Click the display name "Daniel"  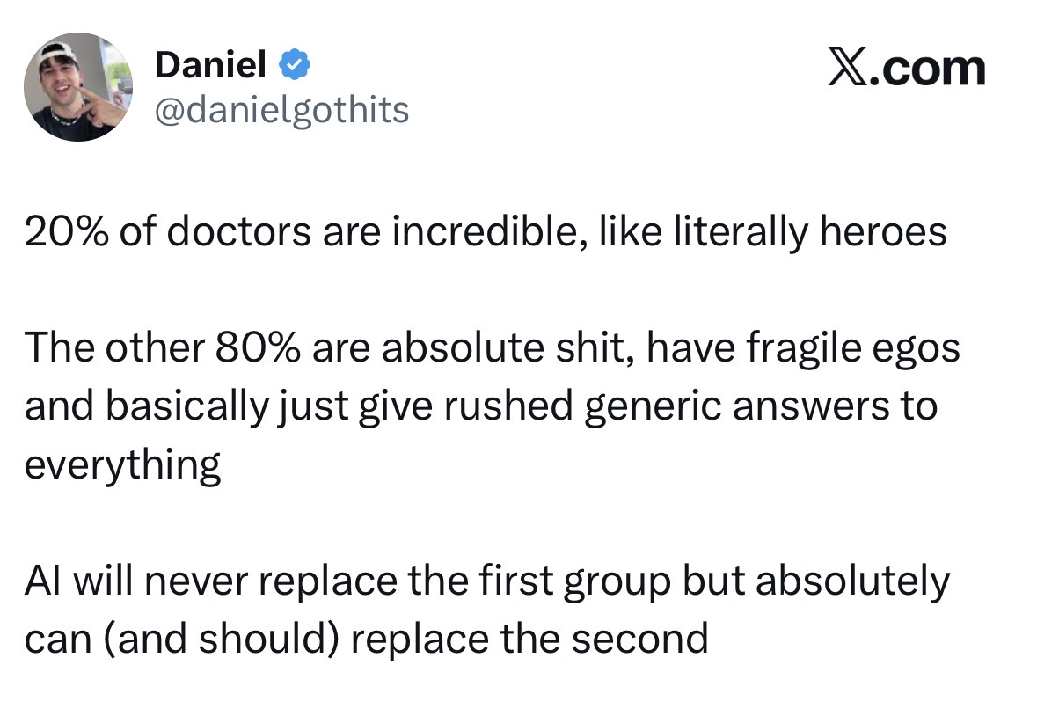[x=209, y=63]
